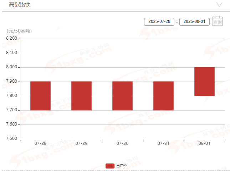Select the red bar for 07-29
This screenshot has height=171, width=230.
click(81, 96)
